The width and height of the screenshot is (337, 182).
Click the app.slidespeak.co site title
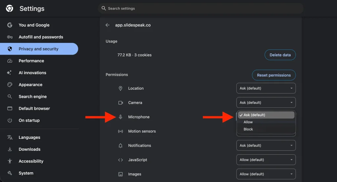pyautogui.click(x=133, y=25)
